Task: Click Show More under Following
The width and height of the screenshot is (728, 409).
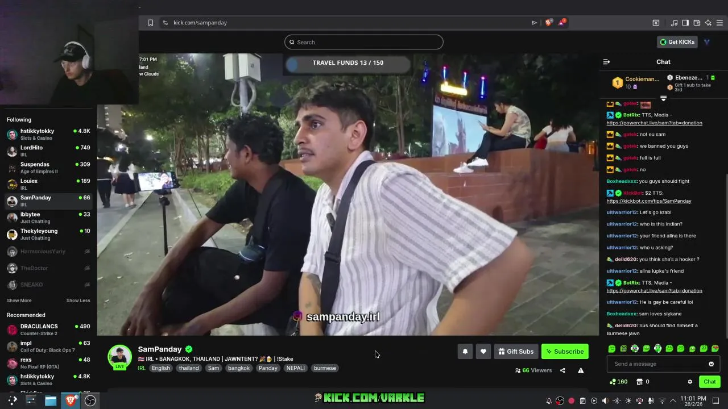Action: click(x=19, y=301)
